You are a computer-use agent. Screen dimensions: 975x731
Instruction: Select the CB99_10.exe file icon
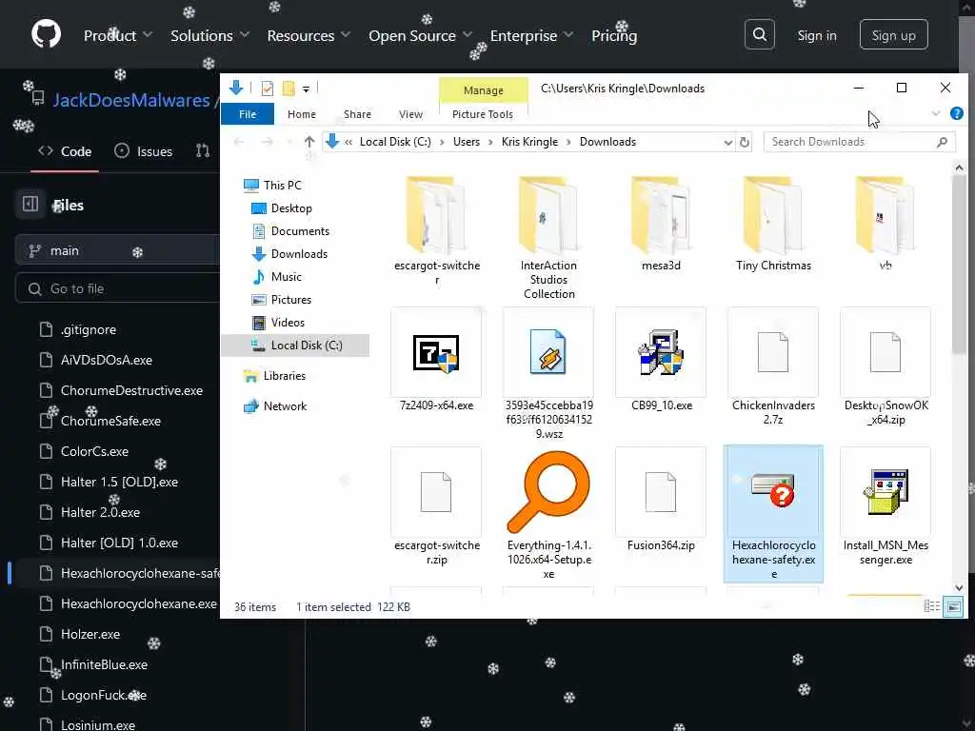tap(661, 353)
